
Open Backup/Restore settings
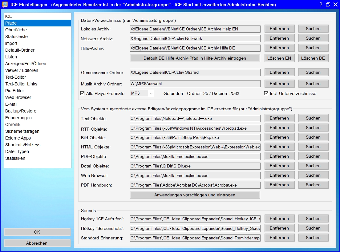tap(38, 111)
